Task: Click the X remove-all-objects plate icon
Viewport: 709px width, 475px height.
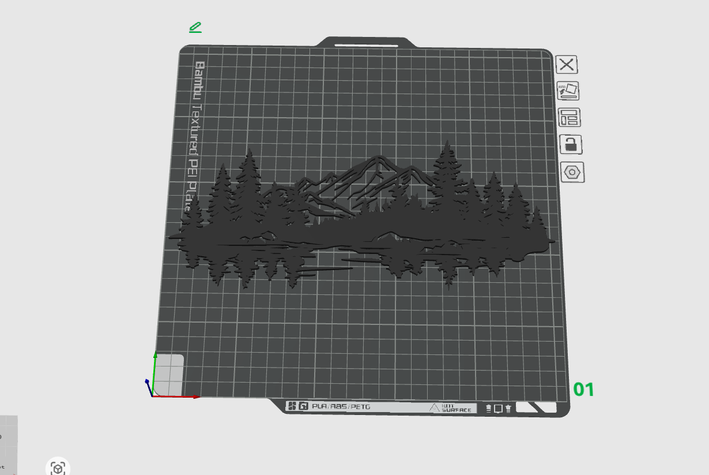Action: pyautogui.click(x=567, y=64)
